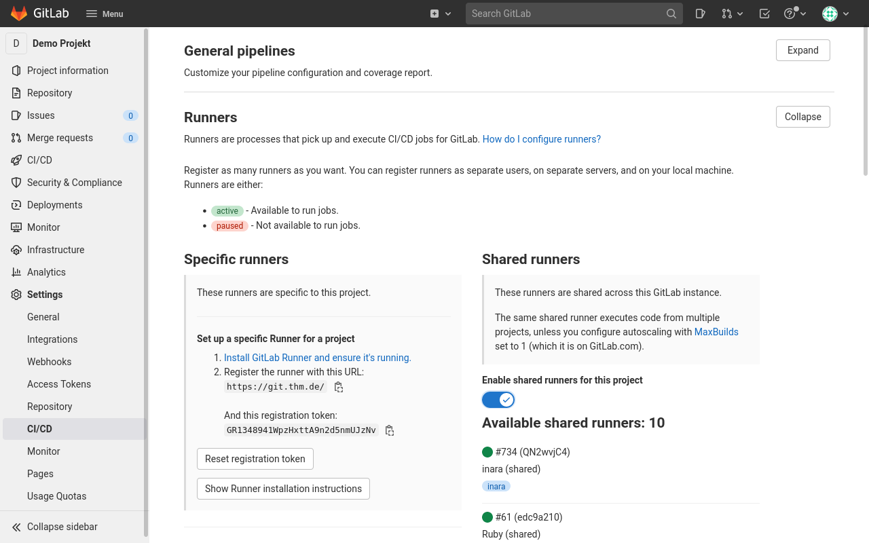Click runner #61 (edc9a210)
Viewport: 869px width, 543px height.
tap(529, 517)
